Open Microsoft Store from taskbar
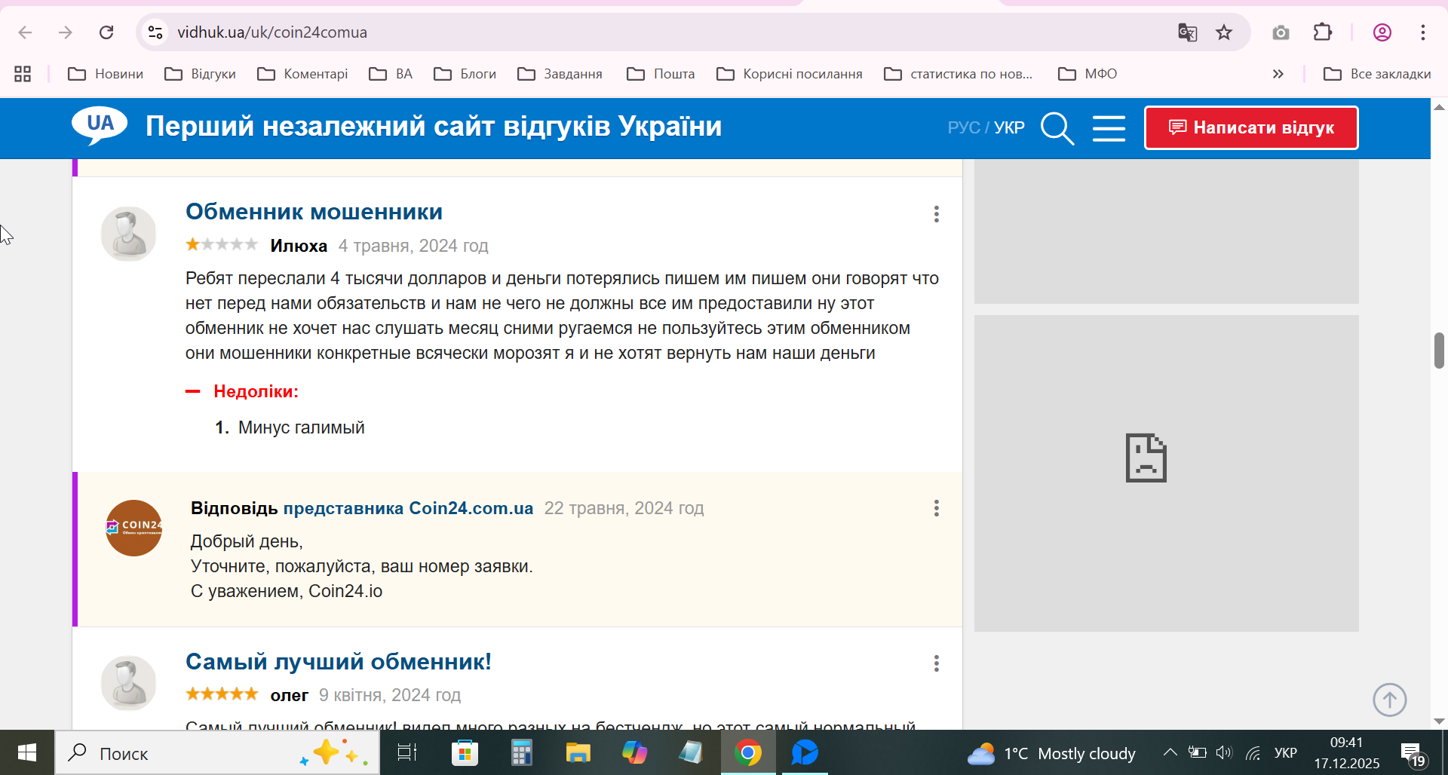Image resolution: width=1448 pixels, height=775 pixels. [x=465, y=752]
